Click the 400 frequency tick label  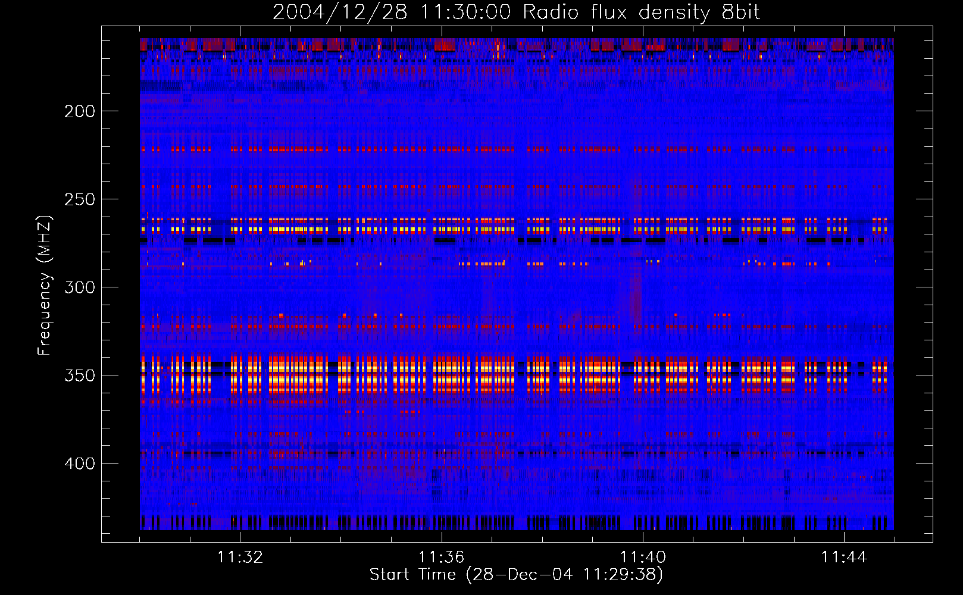click(80, 464)
